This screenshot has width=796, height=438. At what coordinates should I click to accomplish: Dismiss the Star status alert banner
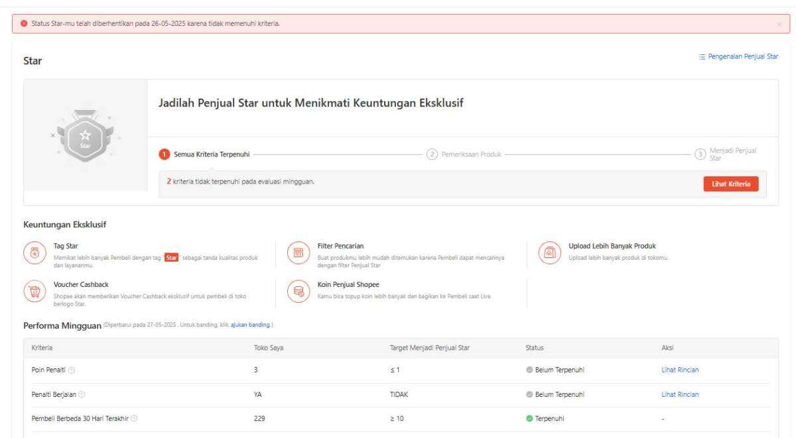point(779,25)
